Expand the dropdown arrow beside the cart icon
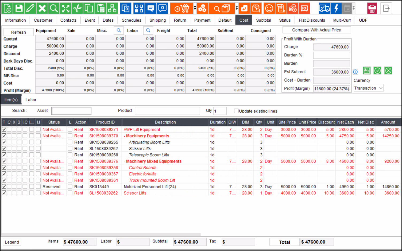 pyautogui.click(x=195, y=9)
